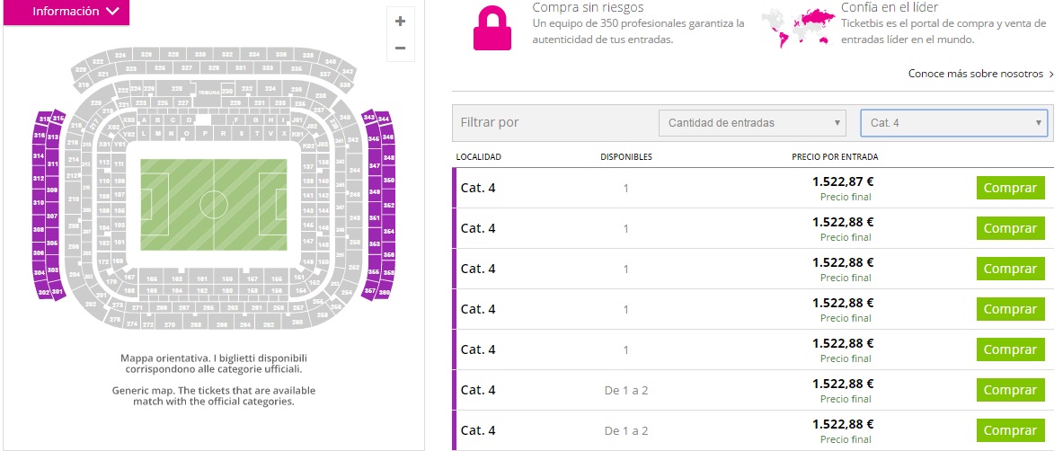Click Comprar on the second ticket row
The width and height of the screenshot is (1063, 451).
pos(1011,228)
